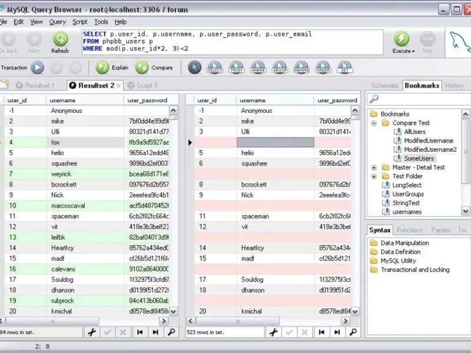The width and height of the screenshot is (471, 353).
Task: Switch to the Schemata tab
Action: (x=384, y=85)
